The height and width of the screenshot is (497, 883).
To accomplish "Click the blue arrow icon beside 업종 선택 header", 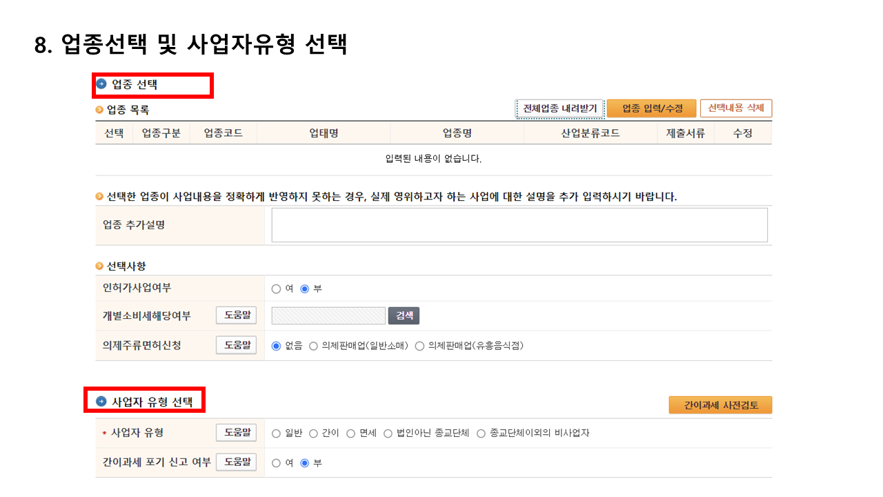I will [102, 84].
